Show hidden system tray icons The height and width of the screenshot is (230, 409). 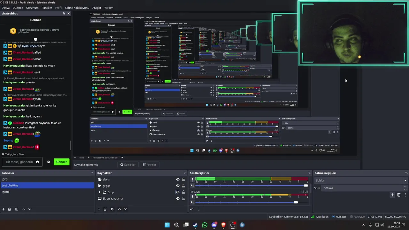pyautogui.click(x=363, y=225)
